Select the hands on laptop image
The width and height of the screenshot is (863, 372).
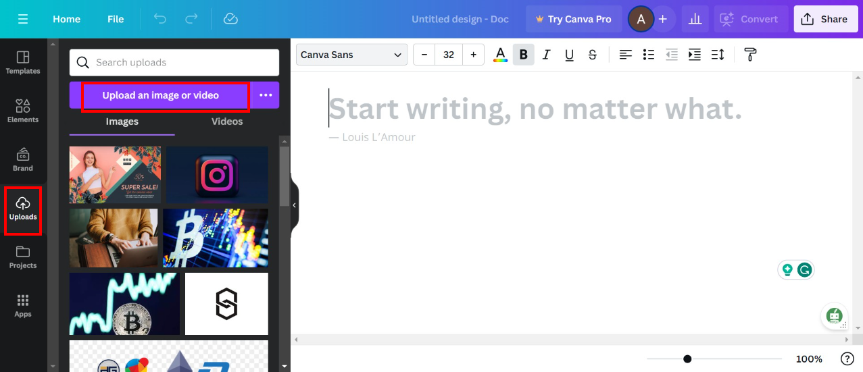click(114, 238)
